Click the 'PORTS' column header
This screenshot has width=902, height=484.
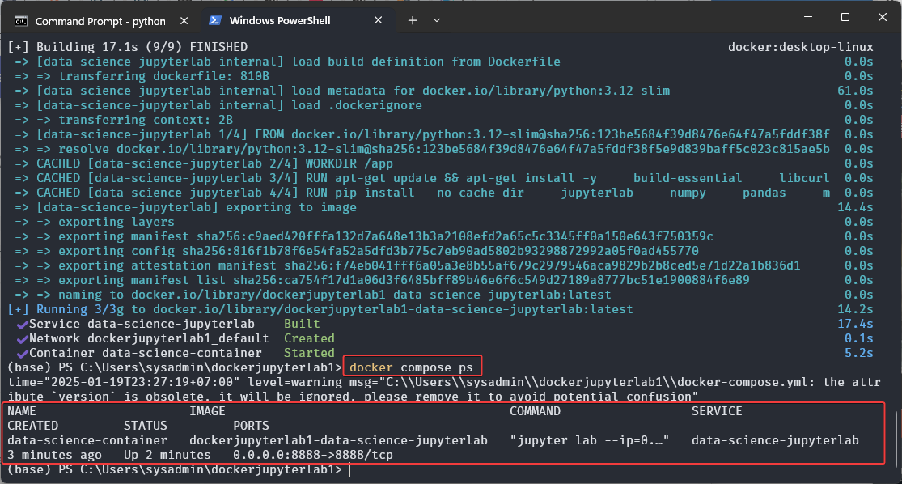pyautogui.click(x=252, y=425)
